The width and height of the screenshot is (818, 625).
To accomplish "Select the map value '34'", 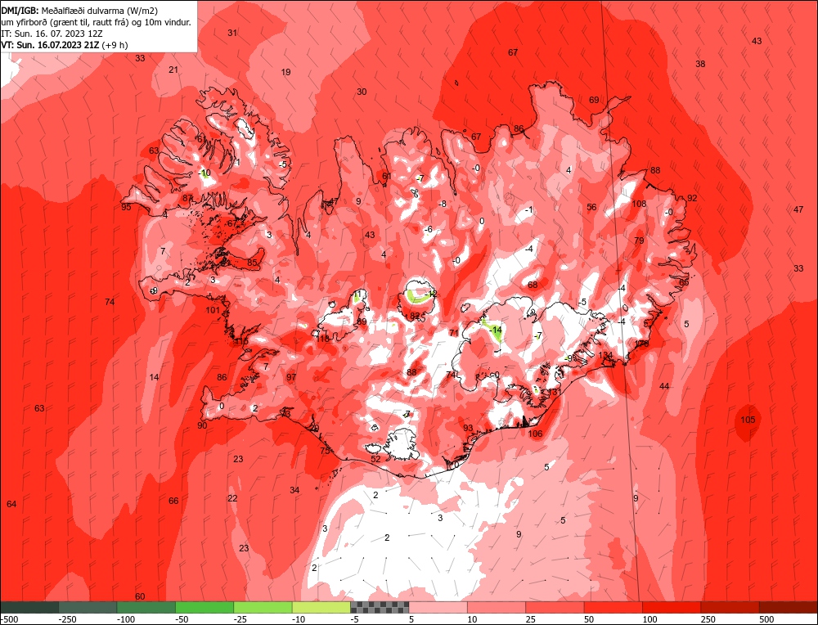I will tap(294, 490).
